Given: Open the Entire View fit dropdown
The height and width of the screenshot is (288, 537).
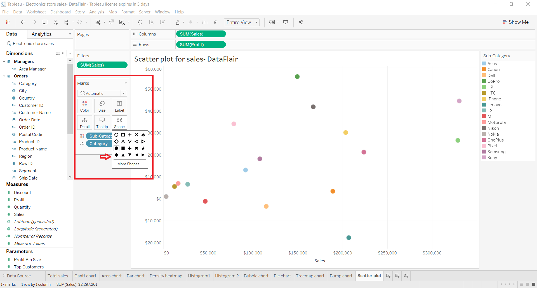Looking at the screenshot, I should pos(256,22).
